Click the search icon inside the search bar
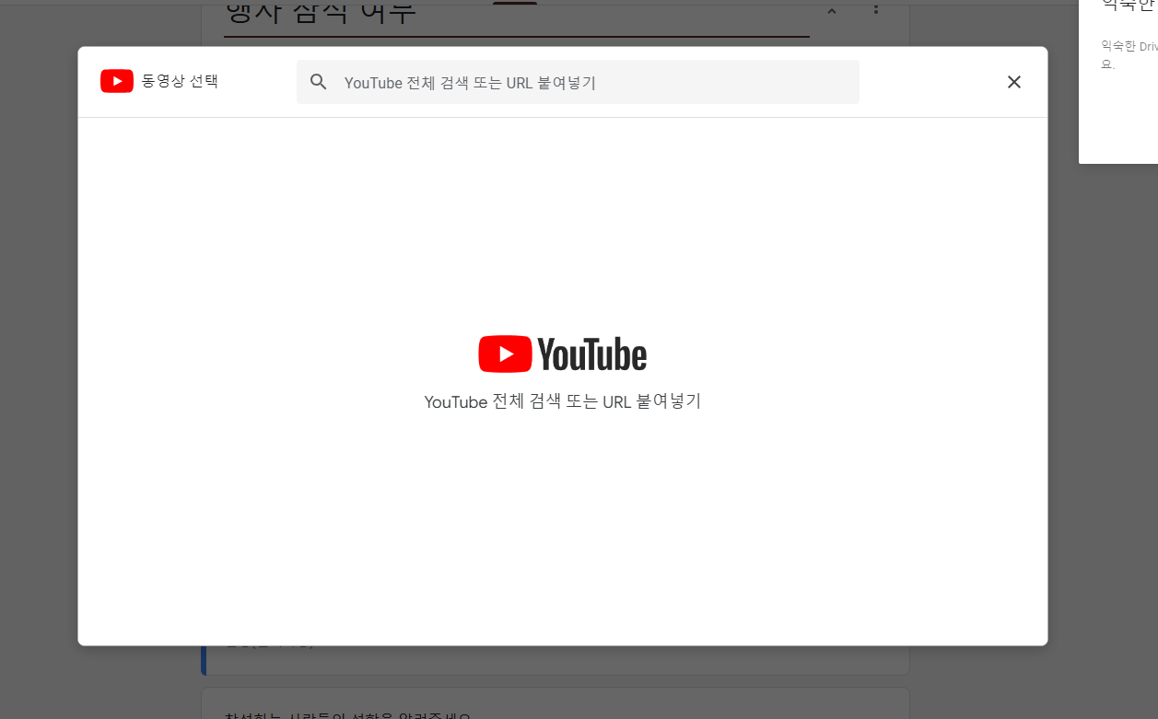This screenshot has width=1158, height=719. (318, 82)
